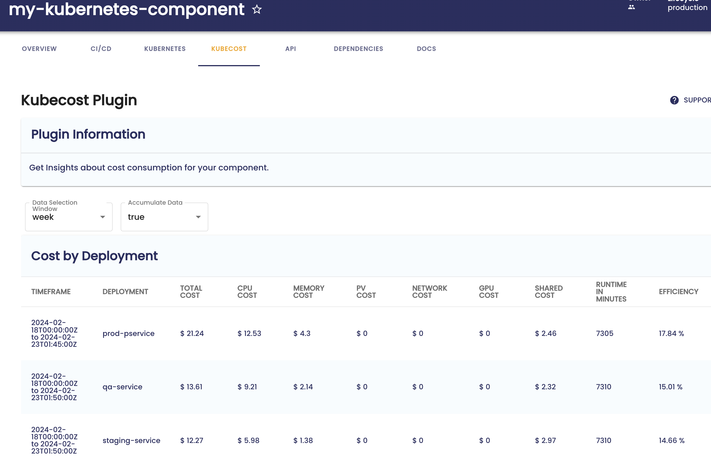Open the CI/CD tab
711x463 pixels.
(x=101, y=49)
